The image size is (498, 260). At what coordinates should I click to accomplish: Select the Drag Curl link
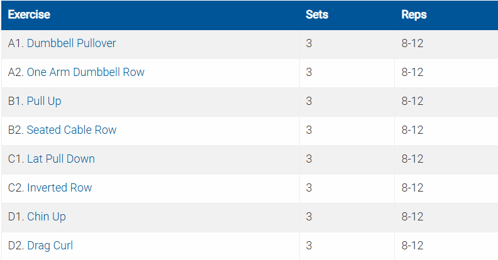pos(50,246)
